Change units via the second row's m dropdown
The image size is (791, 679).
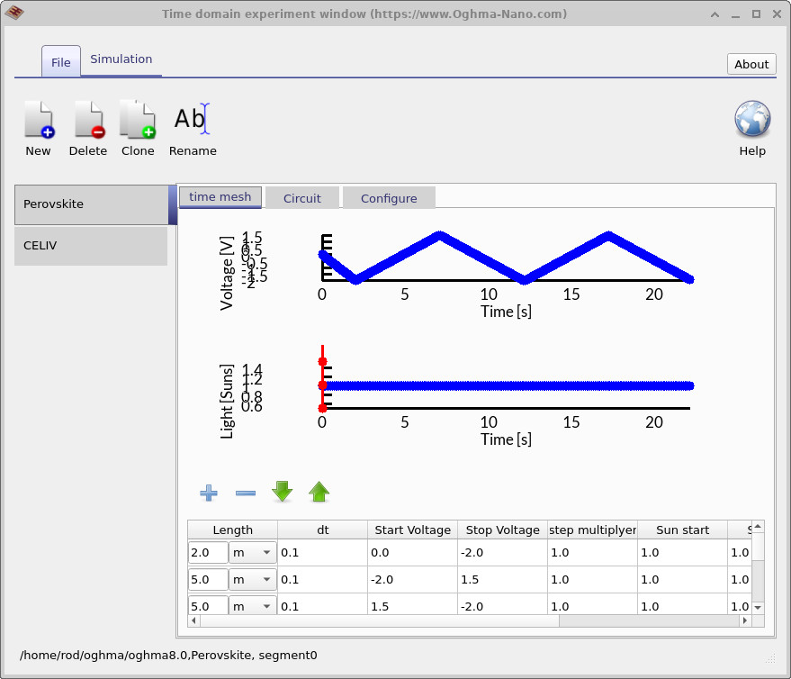click(x=252, y=579)
